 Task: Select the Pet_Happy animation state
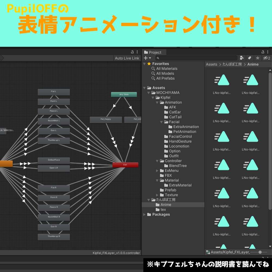pos(106,120)
